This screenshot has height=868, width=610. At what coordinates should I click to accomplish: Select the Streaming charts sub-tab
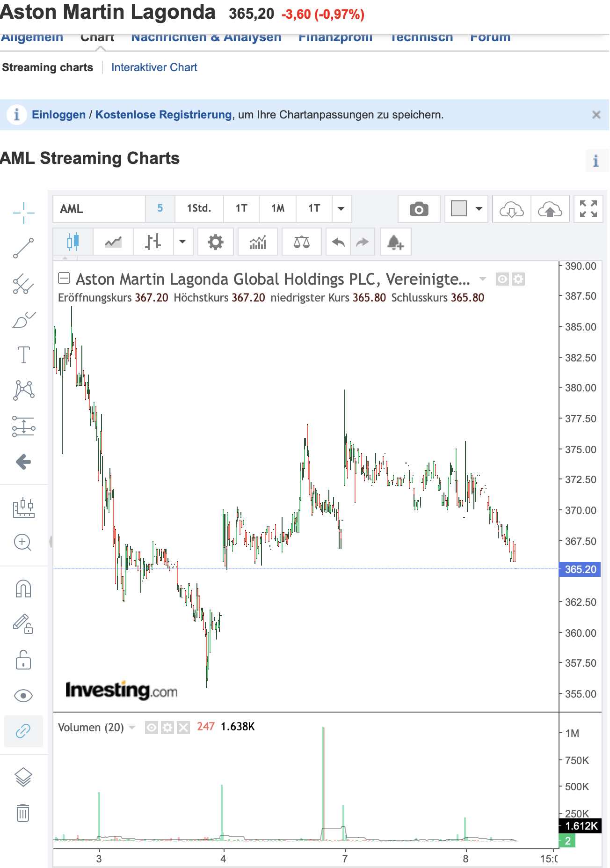[48, 67]
